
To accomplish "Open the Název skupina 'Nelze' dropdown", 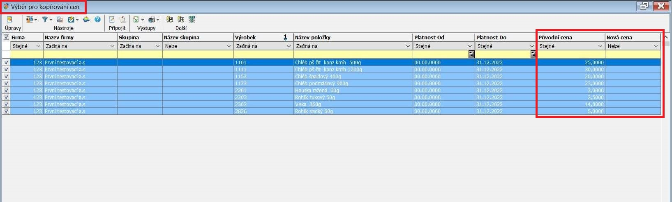I will (229, 46).
